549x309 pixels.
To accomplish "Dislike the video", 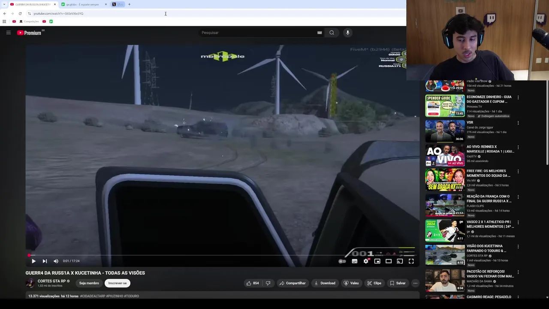I will tap(268, 283).
